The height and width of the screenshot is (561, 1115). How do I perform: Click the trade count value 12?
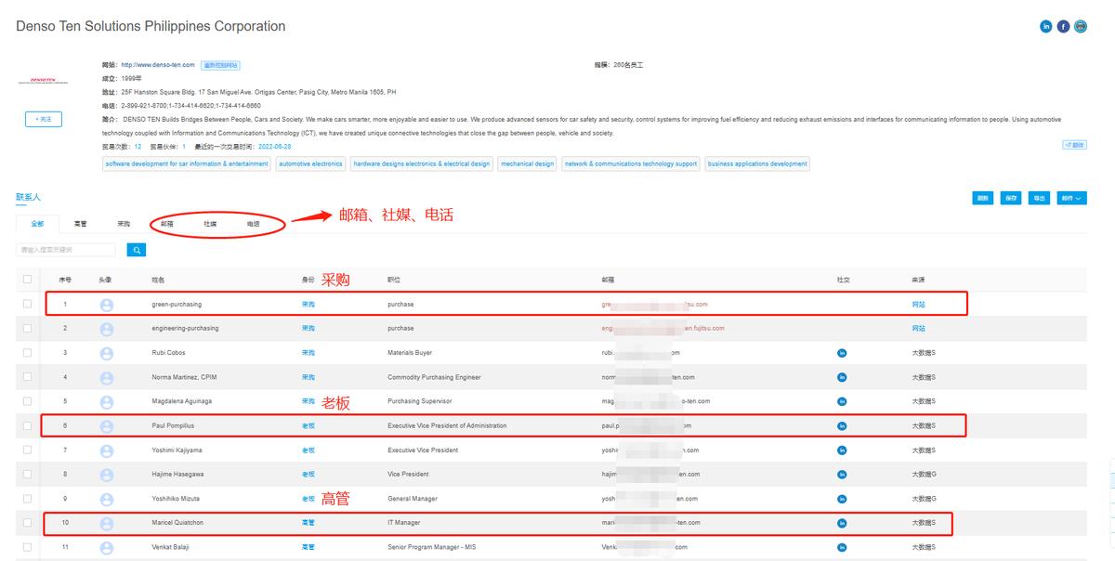click(138, 147)
